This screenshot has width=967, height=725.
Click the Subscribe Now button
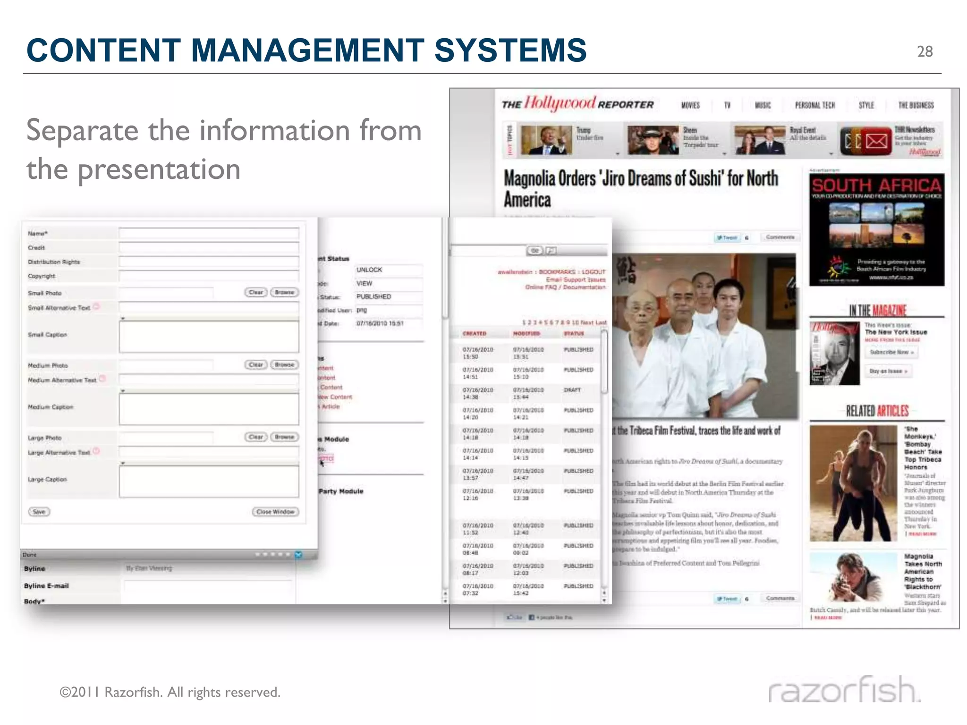tap(891, 352)
